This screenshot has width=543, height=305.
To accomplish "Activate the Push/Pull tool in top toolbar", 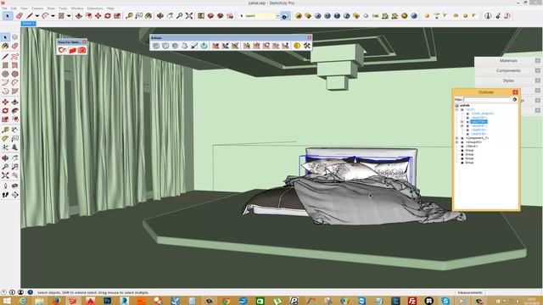I will [x=79, y=16].
